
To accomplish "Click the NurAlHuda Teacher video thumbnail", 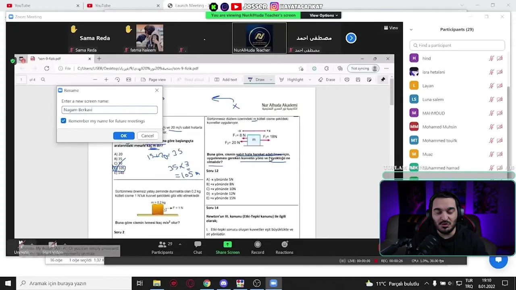I will pyautogui.click(x=259, y=38).
